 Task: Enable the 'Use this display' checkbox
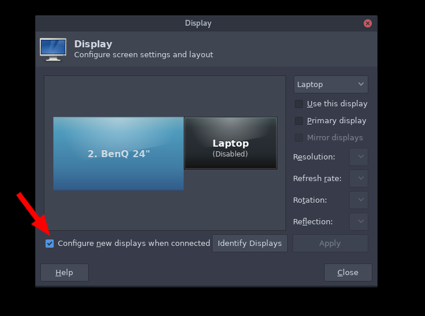tap(299, 104)
